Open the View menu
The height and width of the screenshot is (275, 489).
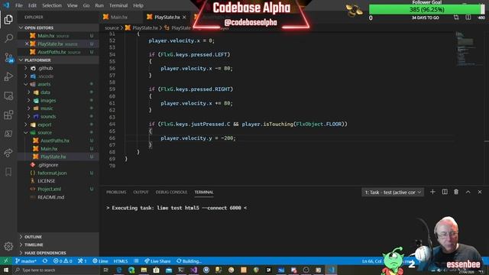[x=73, y=5]
